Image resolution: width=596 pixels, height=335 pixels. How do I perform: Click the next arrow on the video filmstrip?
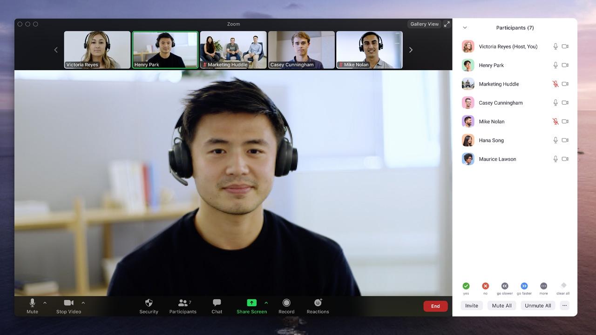coord(411,49)
